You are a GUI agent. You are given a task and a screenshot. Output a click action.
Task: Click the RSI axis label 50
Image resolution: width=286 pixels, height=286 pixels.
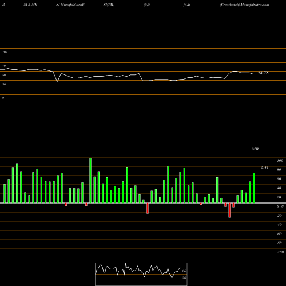(x=4, y=75)
